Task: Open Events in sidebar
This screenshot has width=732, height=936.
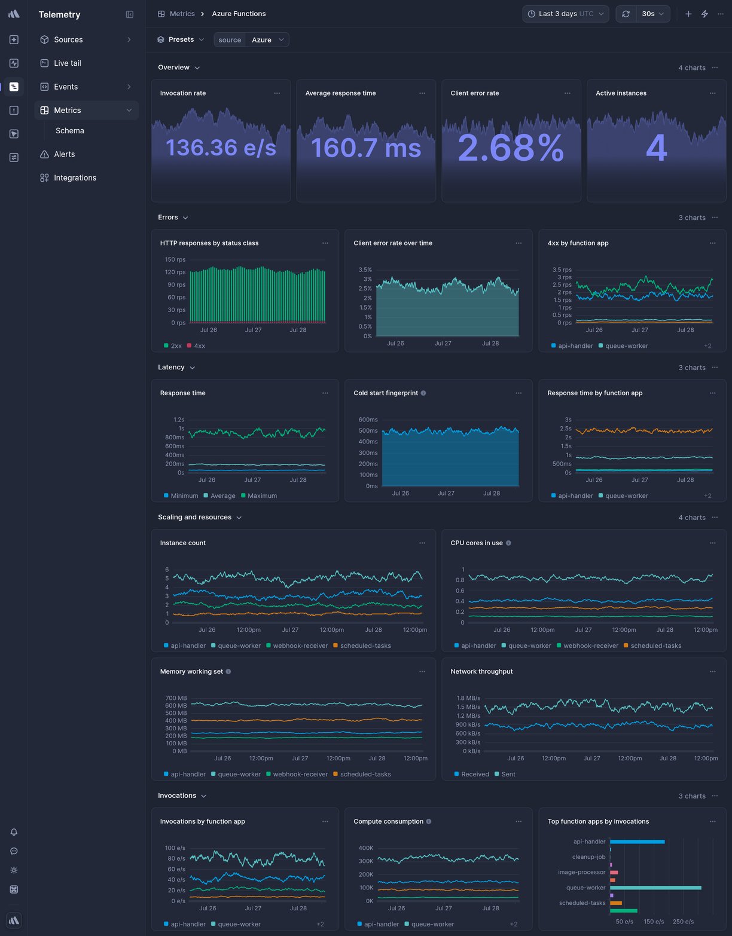Action: point(86,87)
